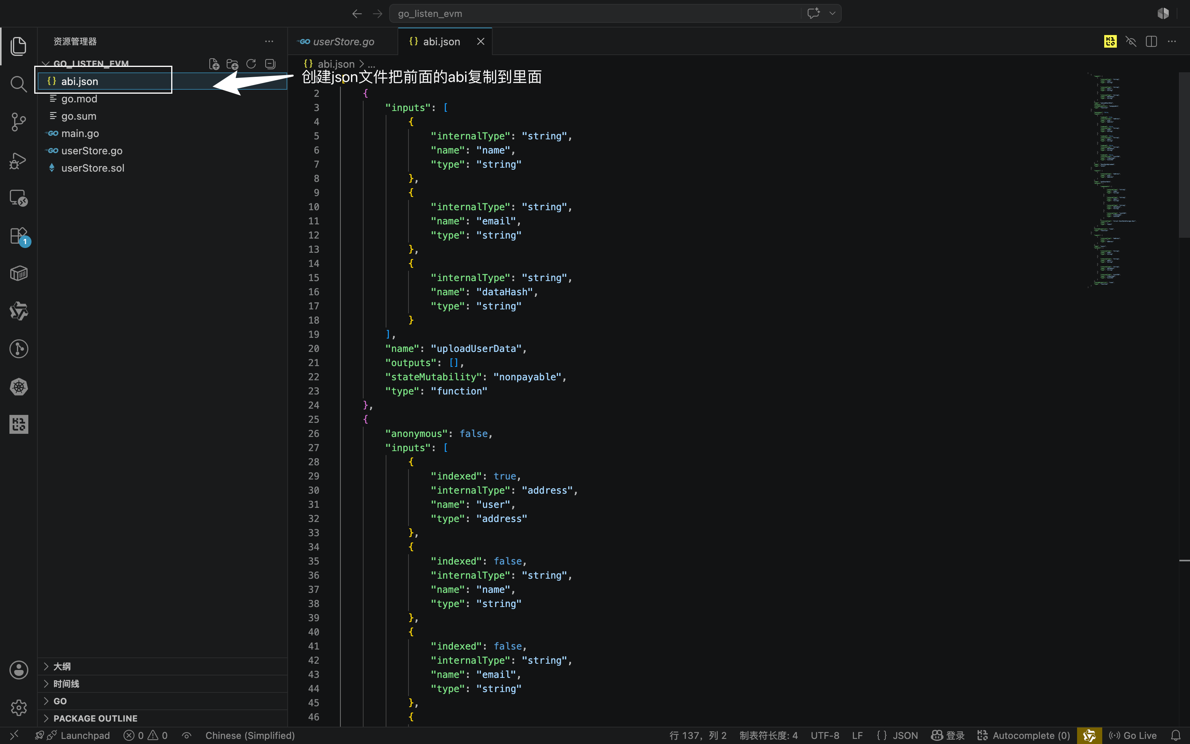The height and width of the screenshot is (744, 1190).
Task: Toggle Go Live server in status bar
Action: 1133,736
